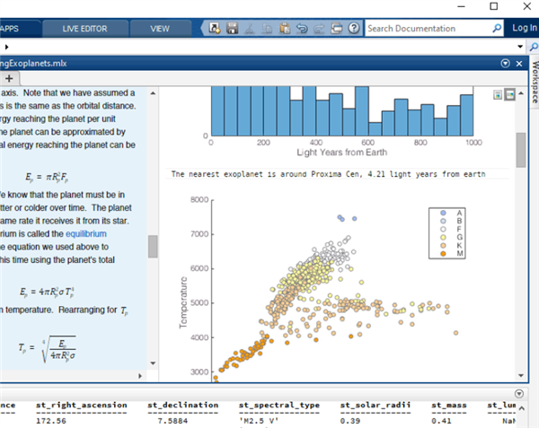Click the Ep = πRp²Fp equation
The width and height of the screenshot is (539, 428).
(x=47, y=177)
